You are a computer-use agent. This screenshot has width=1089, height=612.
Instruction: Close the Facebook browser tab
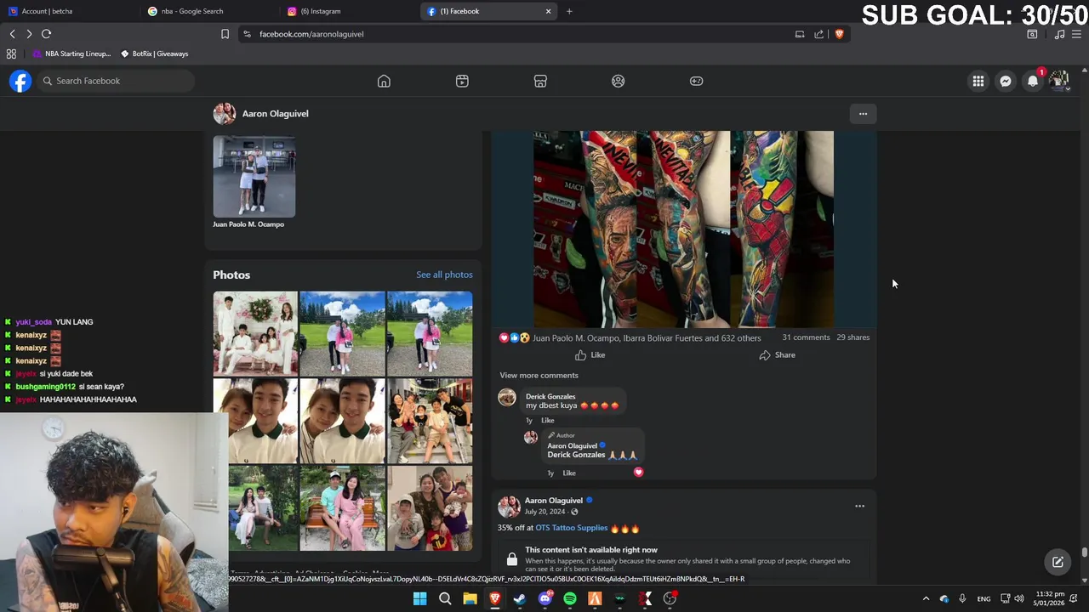point(548,11)
